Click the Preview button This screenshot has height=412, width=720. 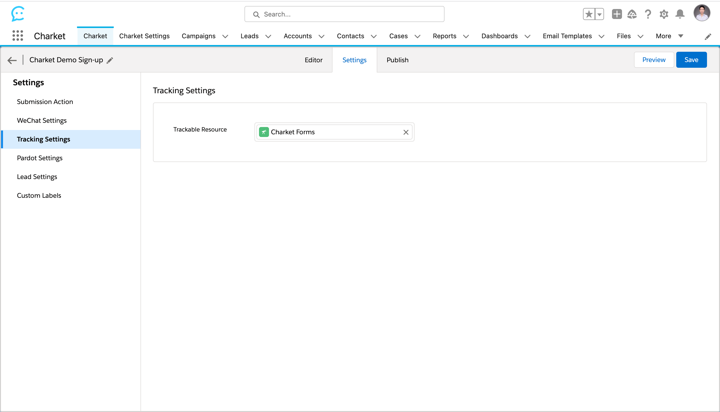[654, 60]
